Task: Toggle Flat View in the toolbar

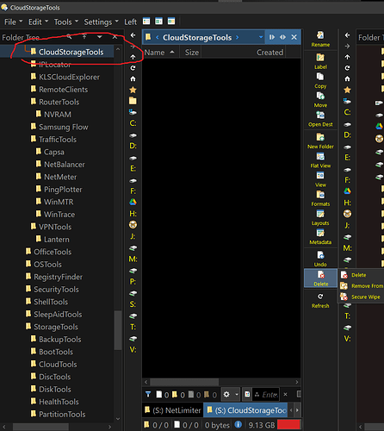Action: pyautogui.click(x=320, y=160)
